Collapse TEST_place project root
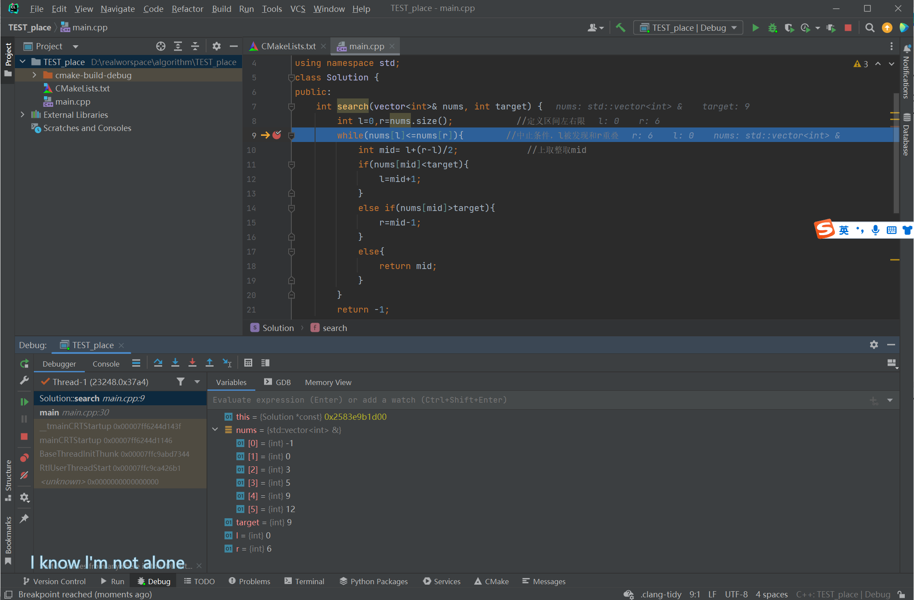 [x=22, y=62]
